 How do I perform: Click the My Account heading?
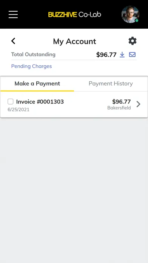click(x=75, y=41)
